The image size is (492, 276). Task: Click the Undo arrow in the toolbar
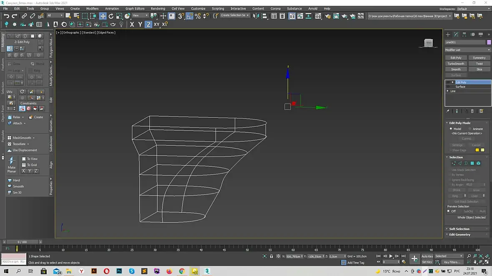tap(6, 16)
